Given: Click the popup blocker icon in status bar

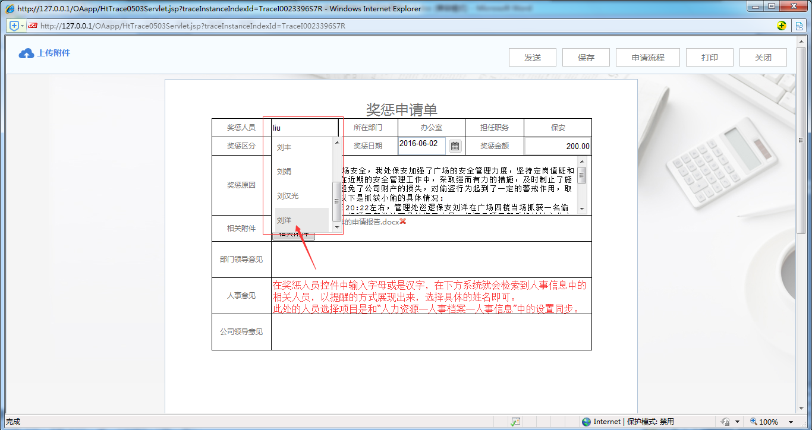Looking at the screenshot, I should pyautogui.click(x=515, y=422).
